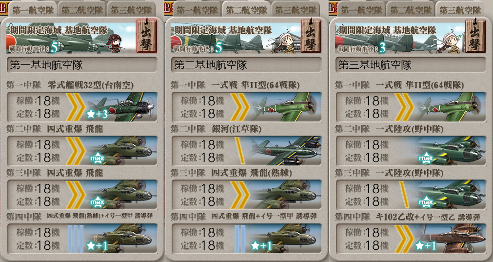Open 第一航空隊 tab above the 第三基地航空隊 panel
493x262 pixels.
click(361, 9)
